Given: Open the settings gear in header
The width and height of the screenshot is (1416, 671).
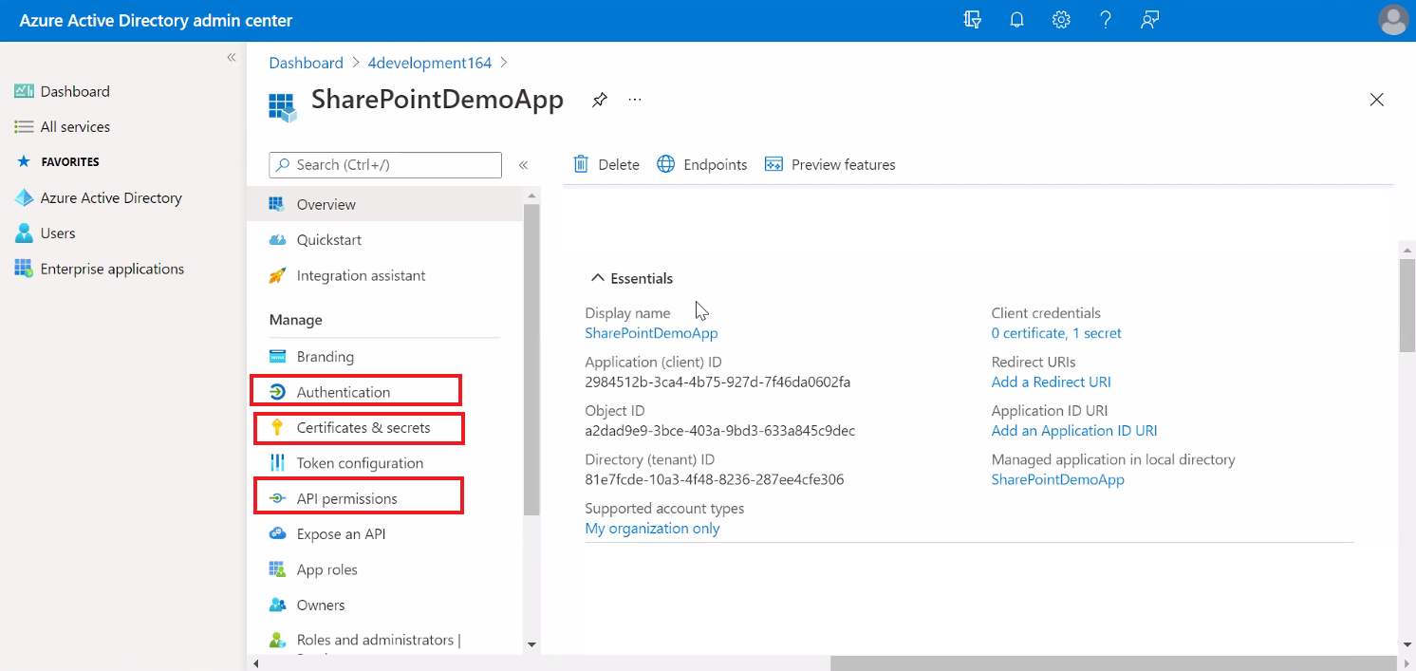Looking at the screenshot, I should (x=1061, y=20).
